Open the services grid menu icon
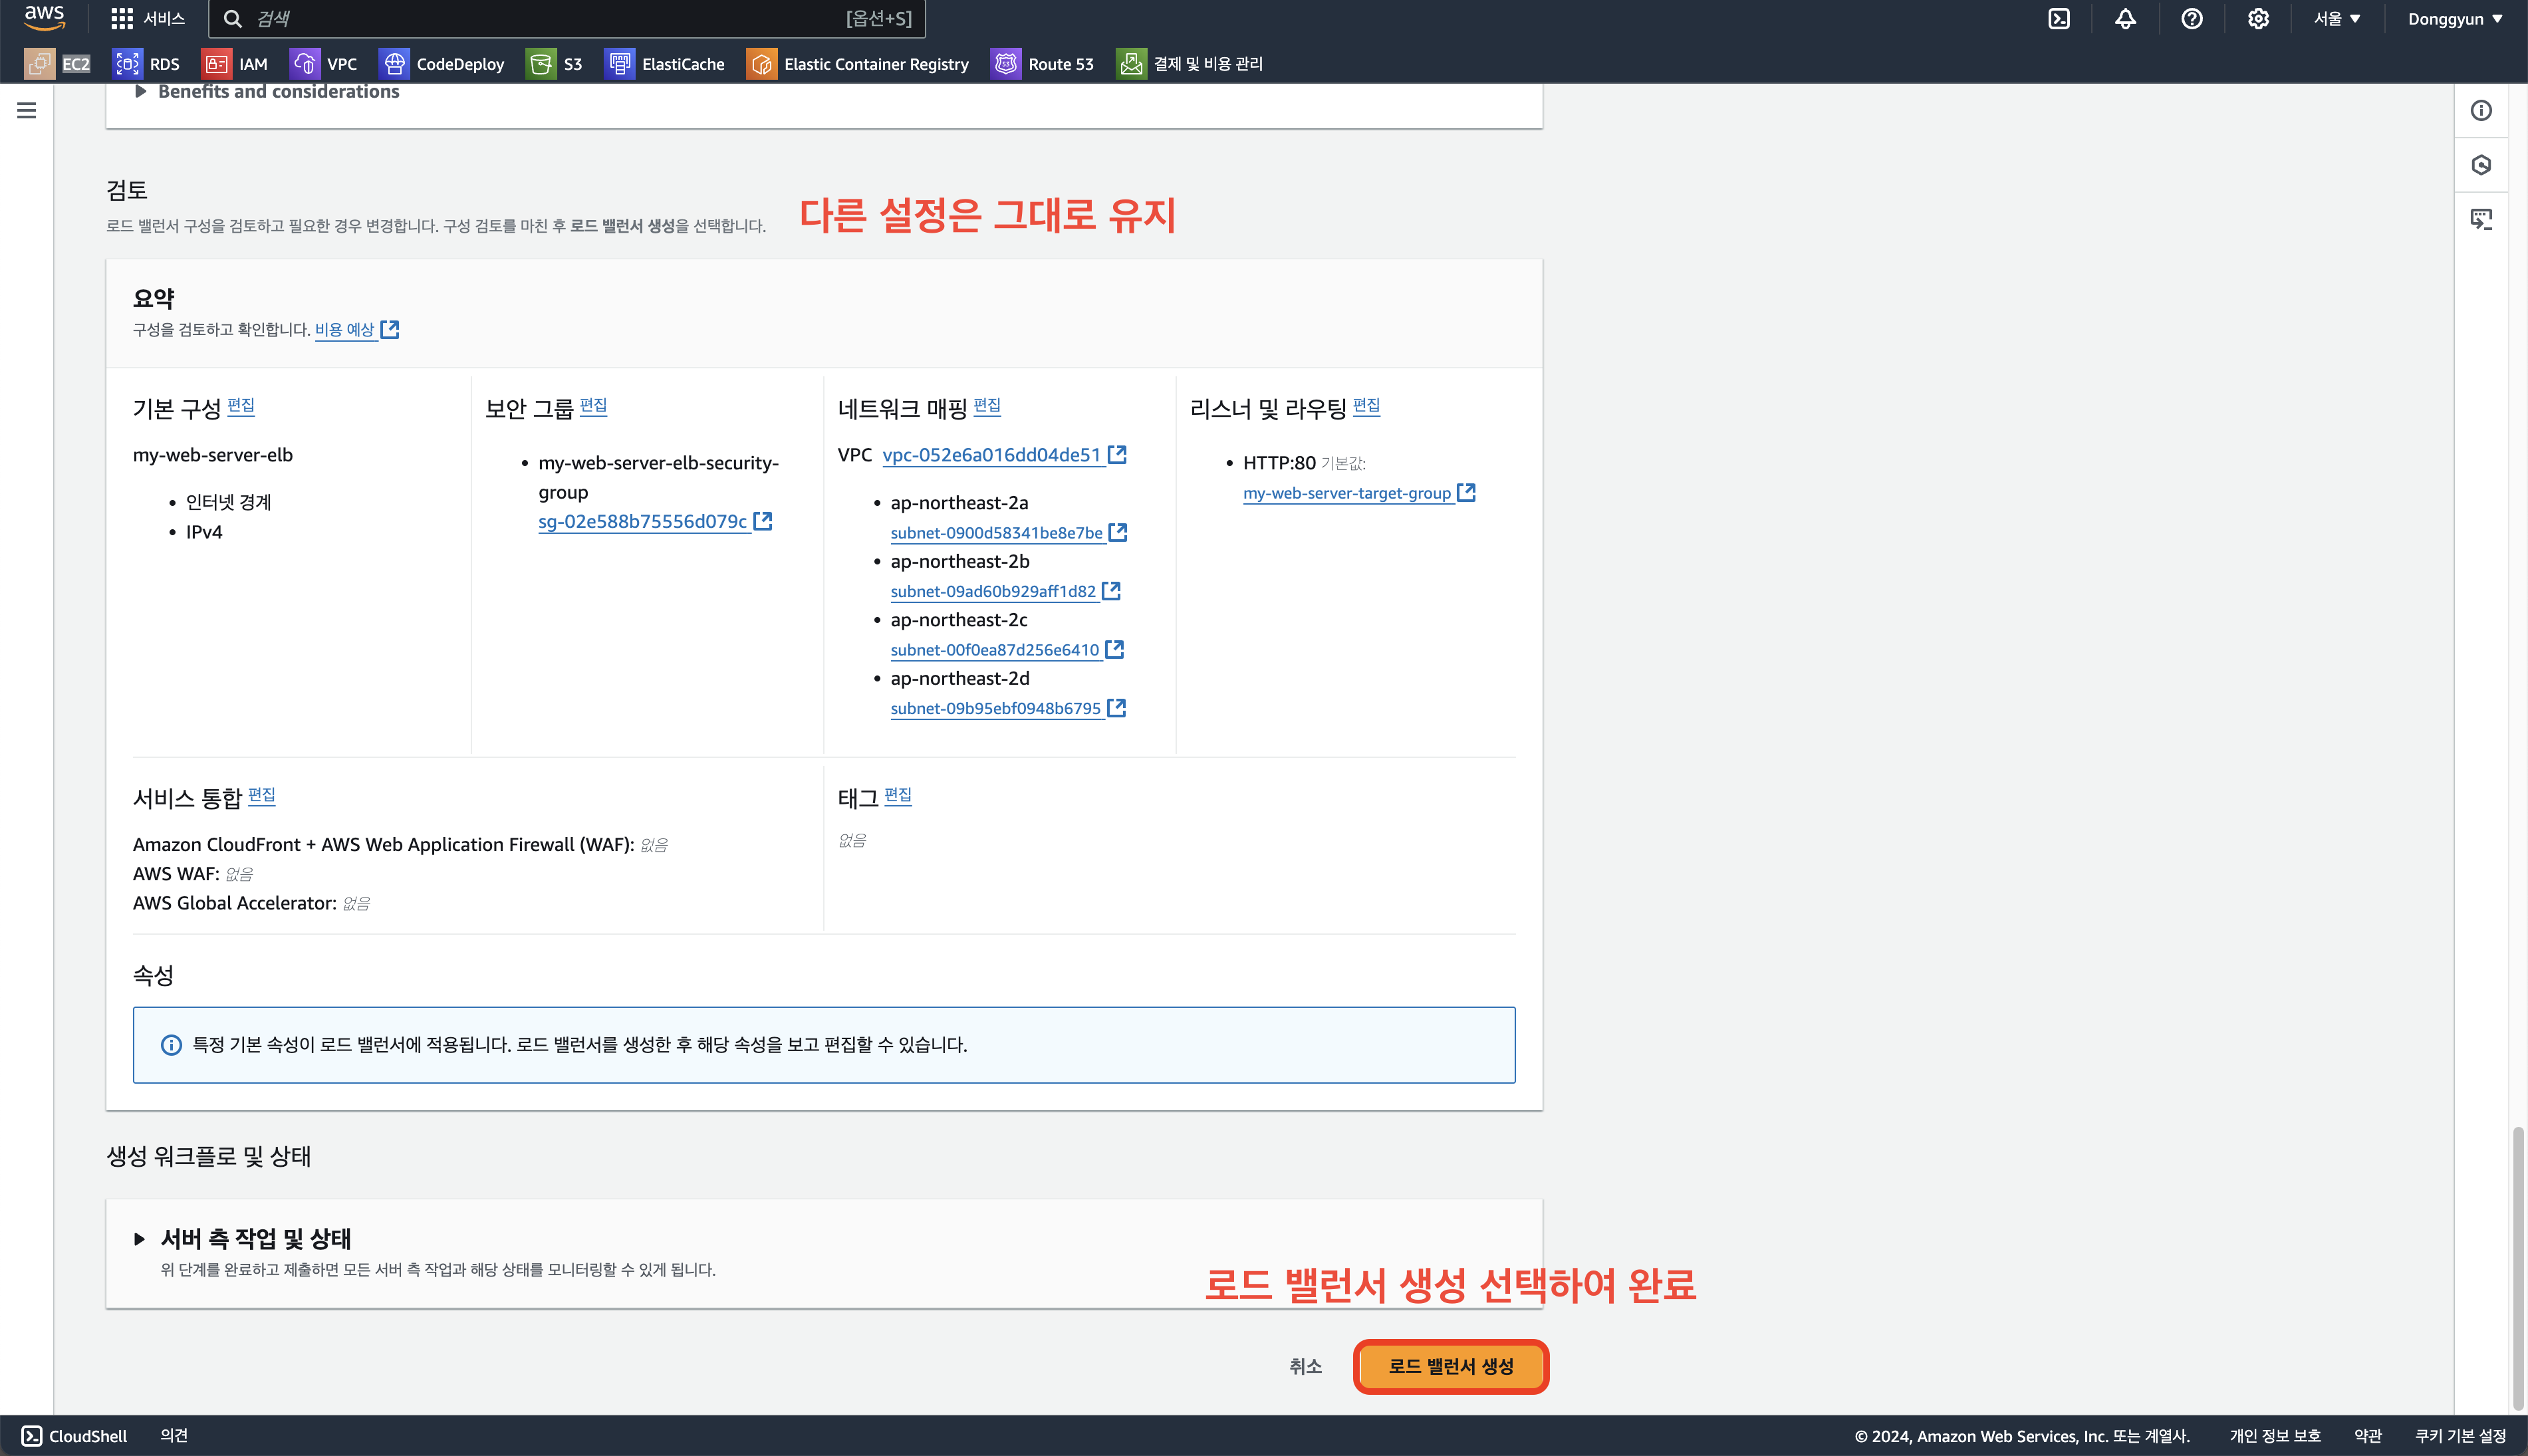This screenshot has width=2528, height=1456. [x=122, y=19]
